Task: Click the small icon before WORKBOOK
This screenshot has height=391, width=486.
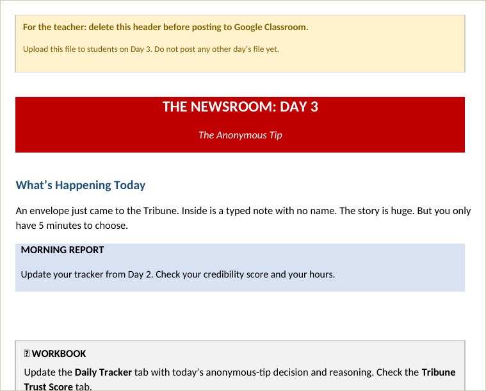Action: (27, 354)
